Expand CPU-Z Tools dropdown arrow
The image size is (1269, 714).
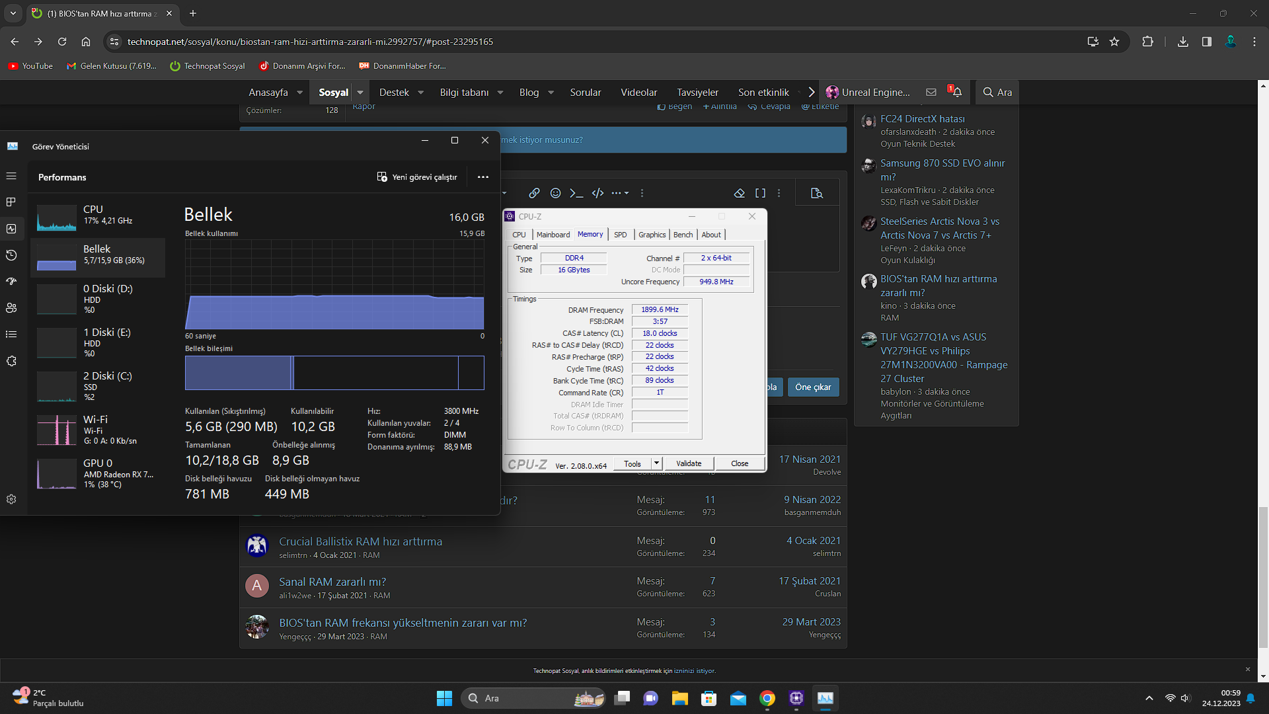656,463
